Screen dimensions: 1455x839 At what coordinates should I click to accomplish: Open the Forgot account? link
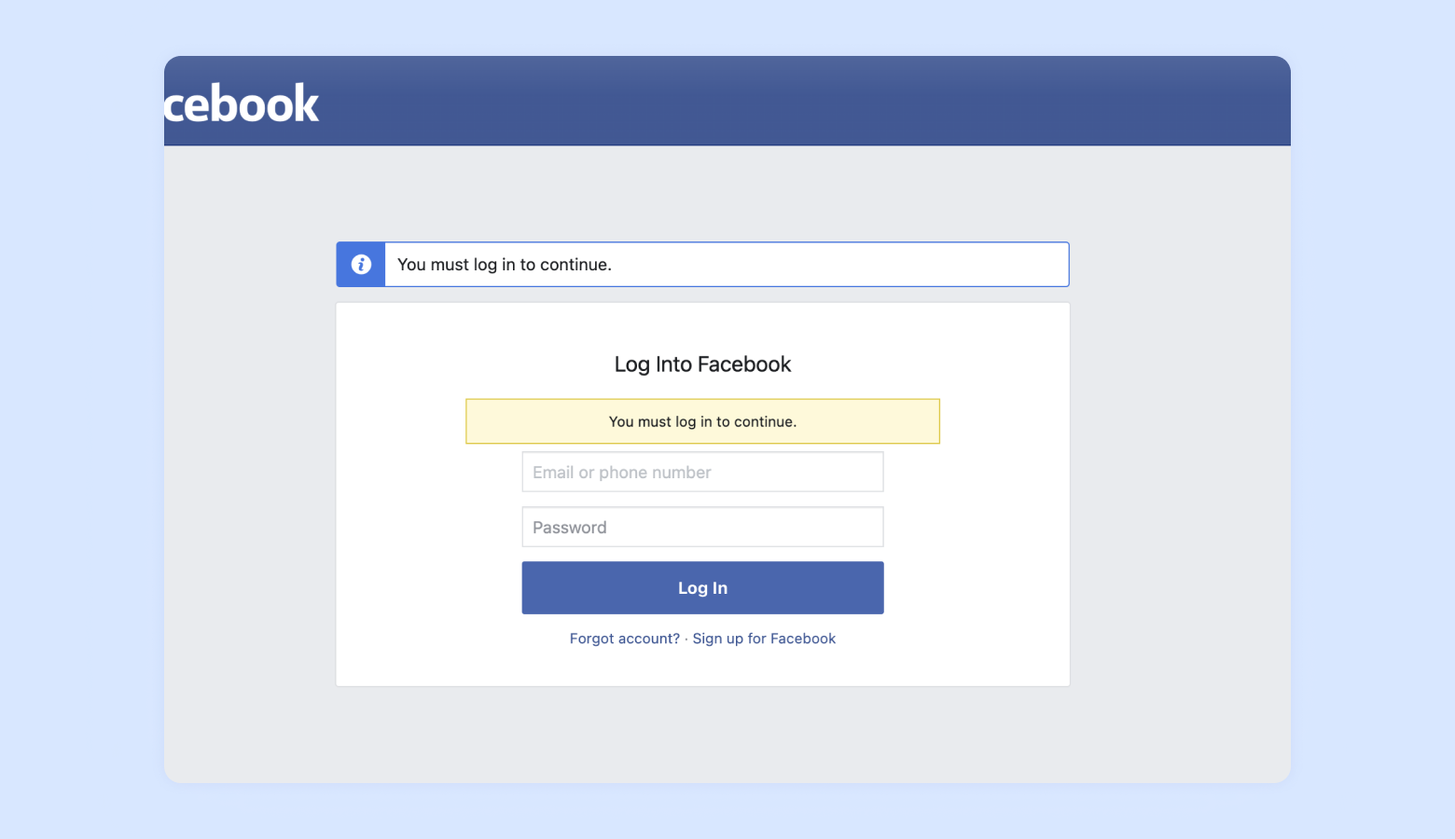624,639
